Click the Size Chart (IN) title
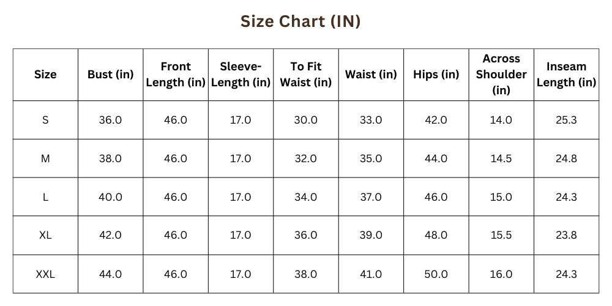This screenshot has width=612, height=306. coord(300,21)
